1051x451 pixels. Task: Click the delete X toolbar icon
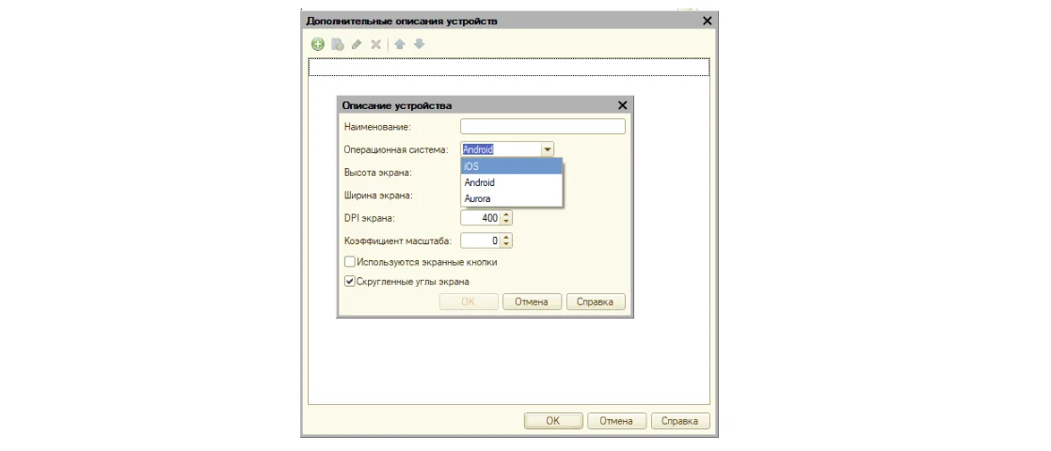(x=376, y=45)
